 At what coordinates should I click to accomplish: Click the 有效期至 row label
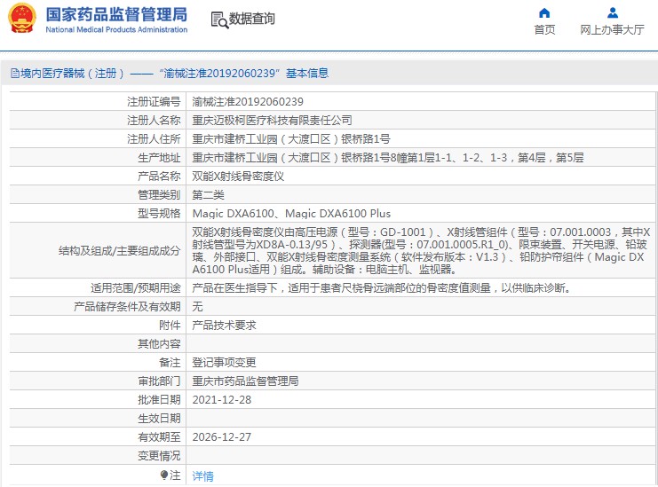click(x=159, y=437)
